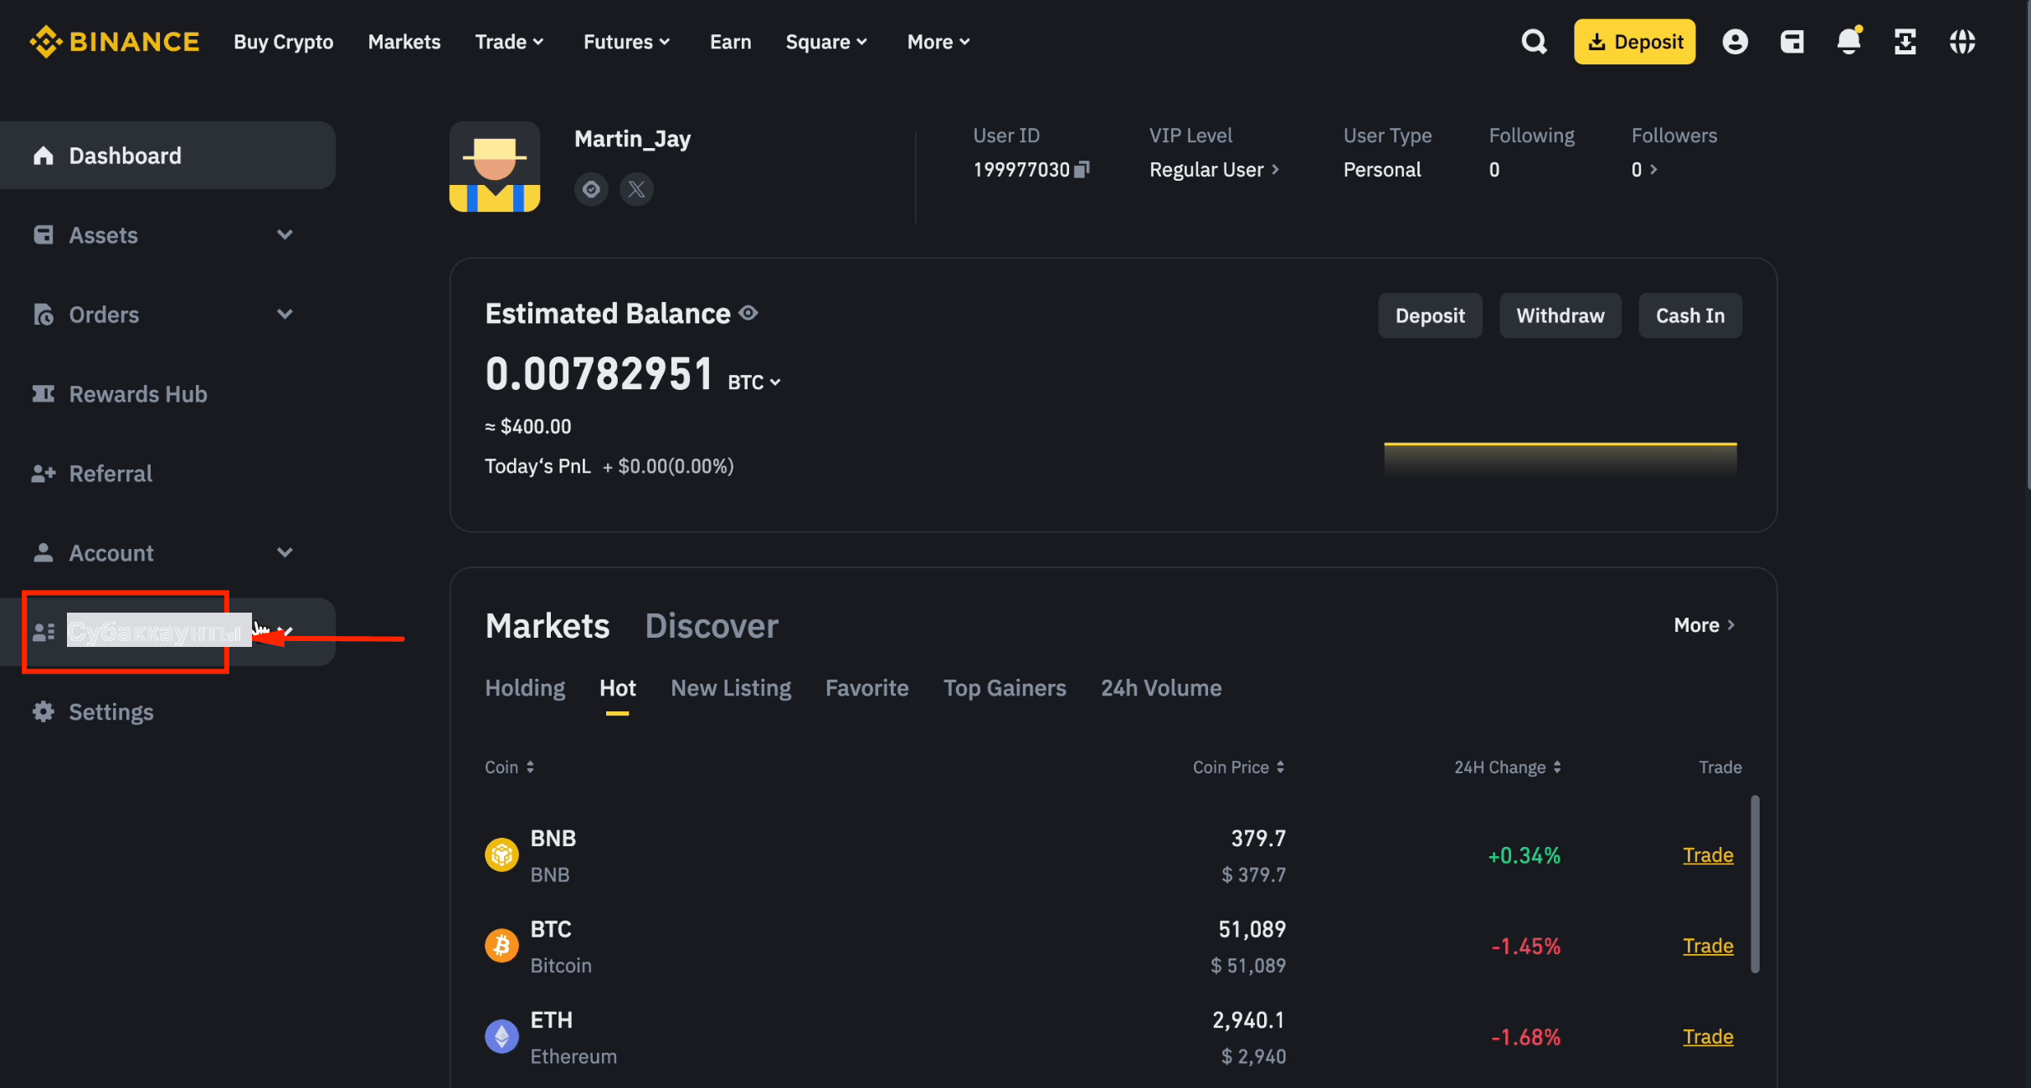Click the Martin_Jay profile avatar
The height and width of the screenshot is (1088, 2031).
pos(495,167)
